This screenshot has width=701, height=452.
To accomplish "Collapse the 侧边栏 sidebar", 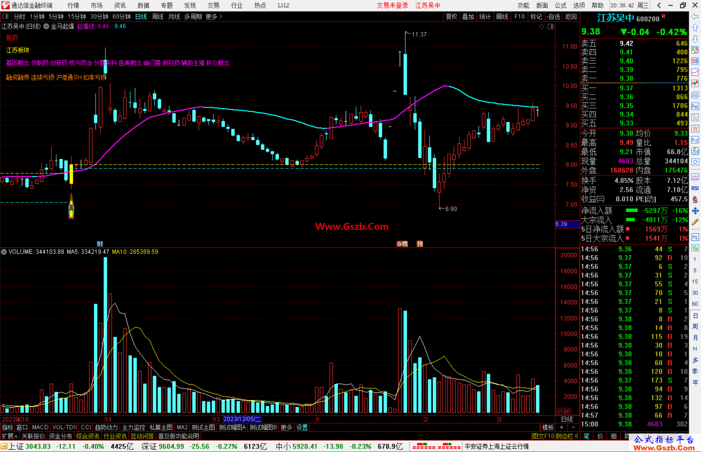I will point(567,436).
